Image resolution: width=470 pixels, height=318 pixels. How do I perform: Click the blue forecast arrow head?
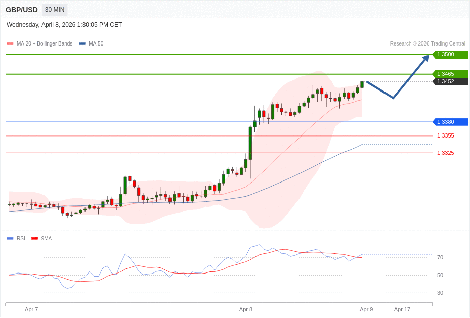pos(425,59)
